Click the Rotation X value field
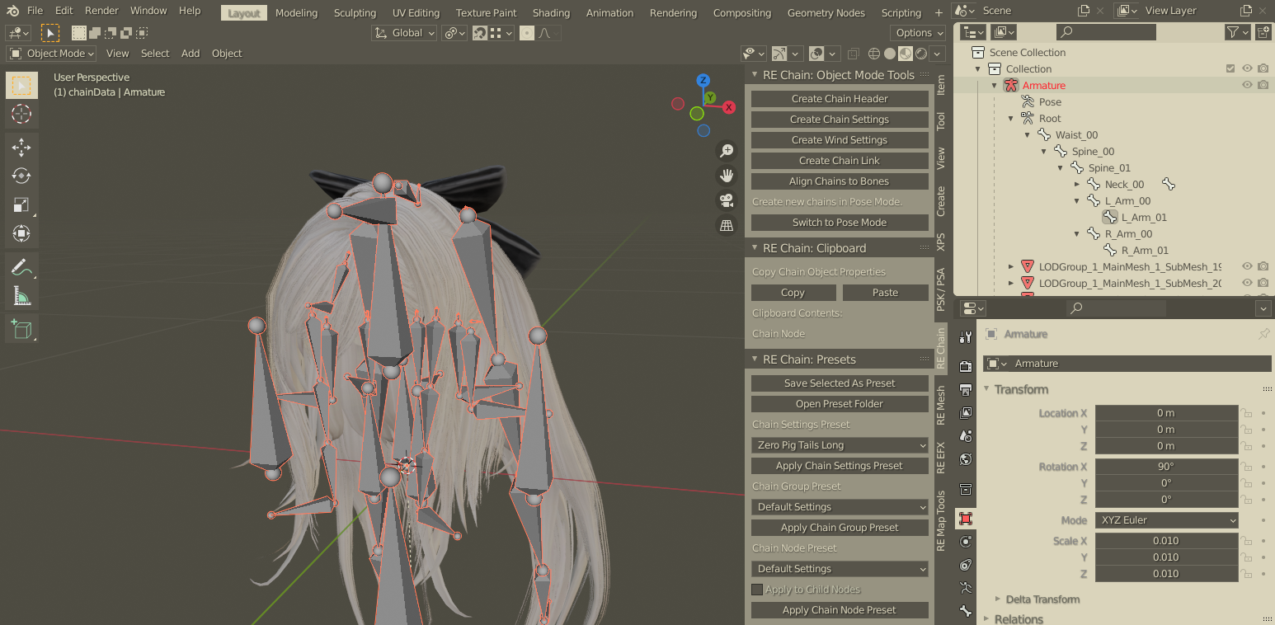This screenshot has width=1275, height=625. [1167, 467]
